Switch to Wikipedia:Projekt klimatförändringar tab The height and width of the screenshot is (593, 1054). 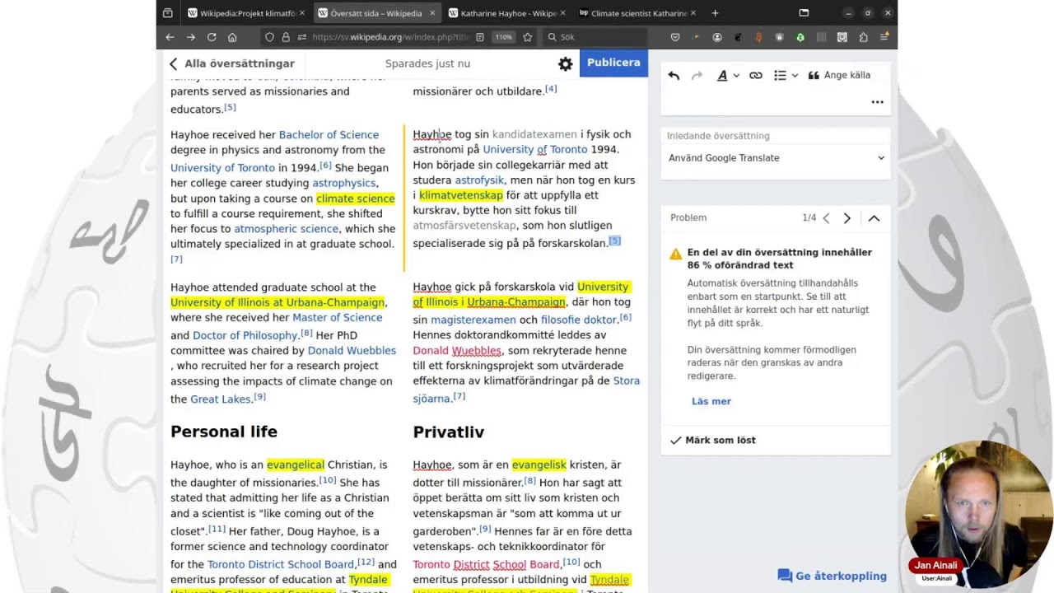pos(246,13)
